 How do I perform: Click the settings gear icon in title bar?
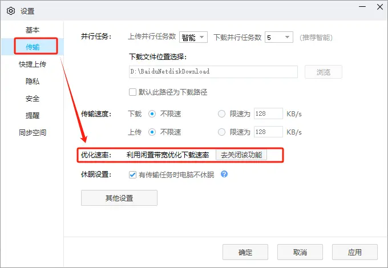coord(11,11)
